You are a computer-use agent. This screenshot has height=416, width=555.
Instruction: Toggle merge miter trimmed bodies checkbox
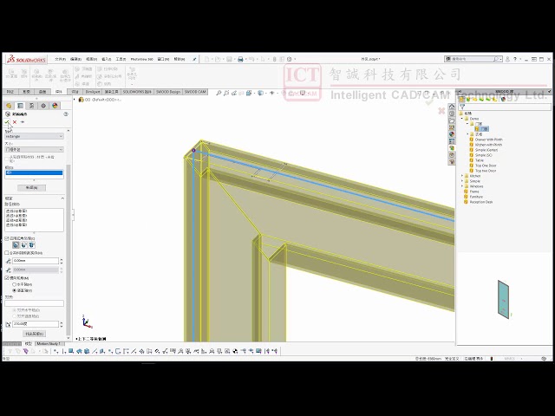pos(7,253)
